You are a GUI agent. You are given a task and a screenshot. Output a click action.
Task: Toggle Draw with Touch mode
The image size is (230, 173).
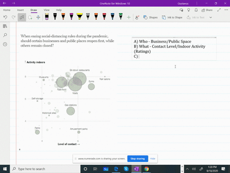point(137,17)
